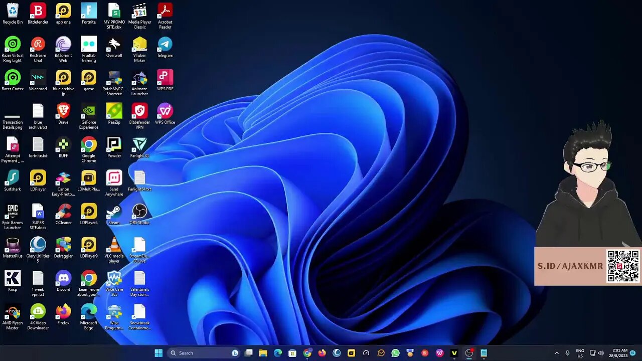This screenshot has height=361, width=642.
Task: Select the Overwolf desktop shortcut
Action: (x=114, y=47)
